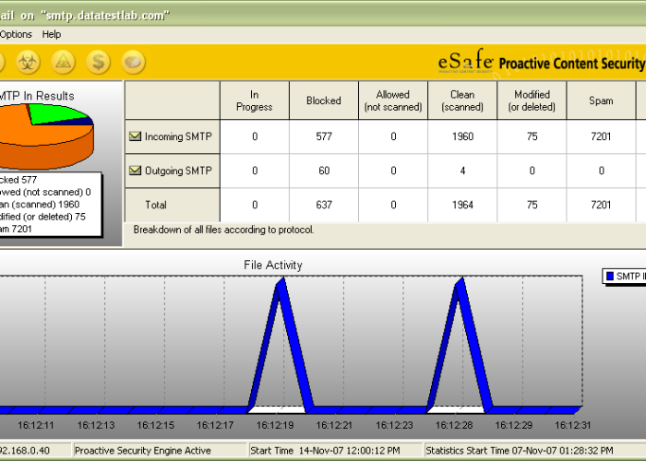Click the Clean (scanned) column header

tap(461, 100)
